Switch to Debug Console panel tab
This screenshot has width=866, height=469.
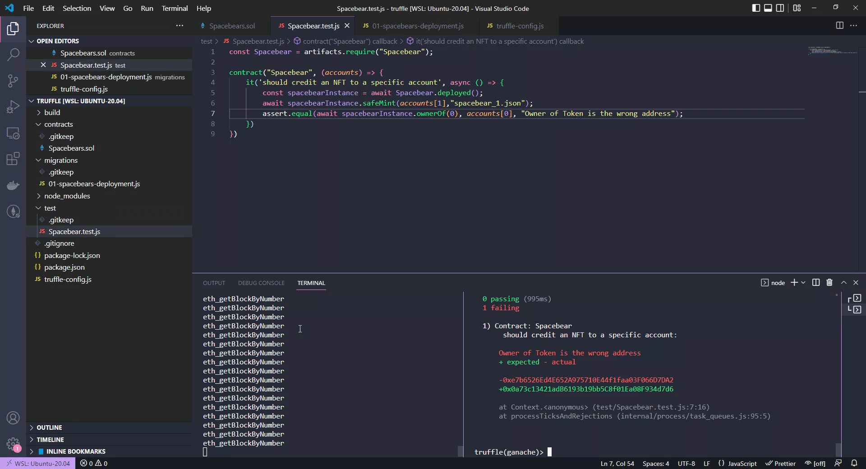tap(261, 283)
